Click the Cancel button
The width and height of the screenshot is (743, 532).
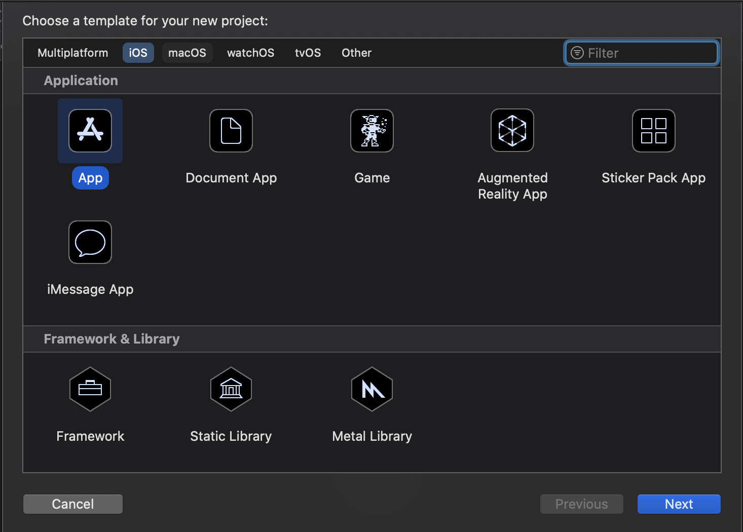tap(73, 504)
